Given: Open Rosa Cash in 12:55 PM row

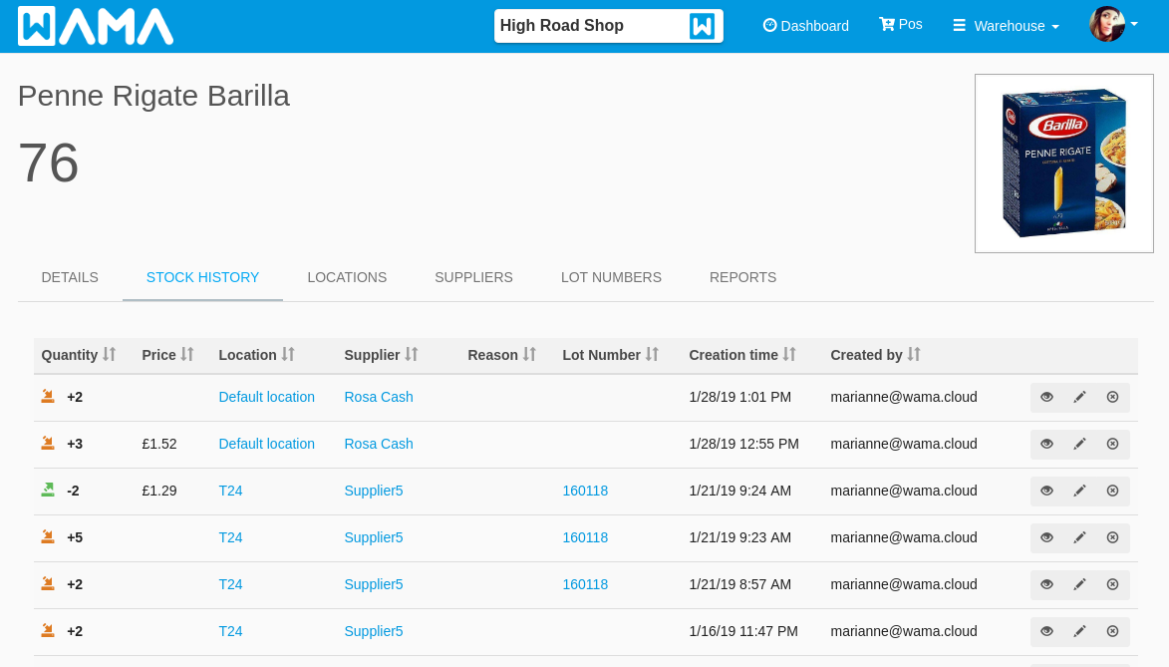Looking at the screenshot, I should 379,444.
